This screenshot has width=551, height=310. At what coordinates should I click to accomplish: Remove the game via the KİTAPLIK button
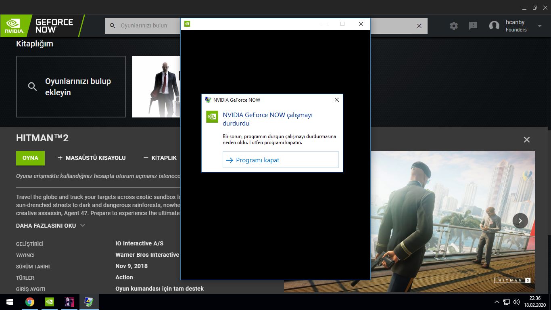[160, 158]
